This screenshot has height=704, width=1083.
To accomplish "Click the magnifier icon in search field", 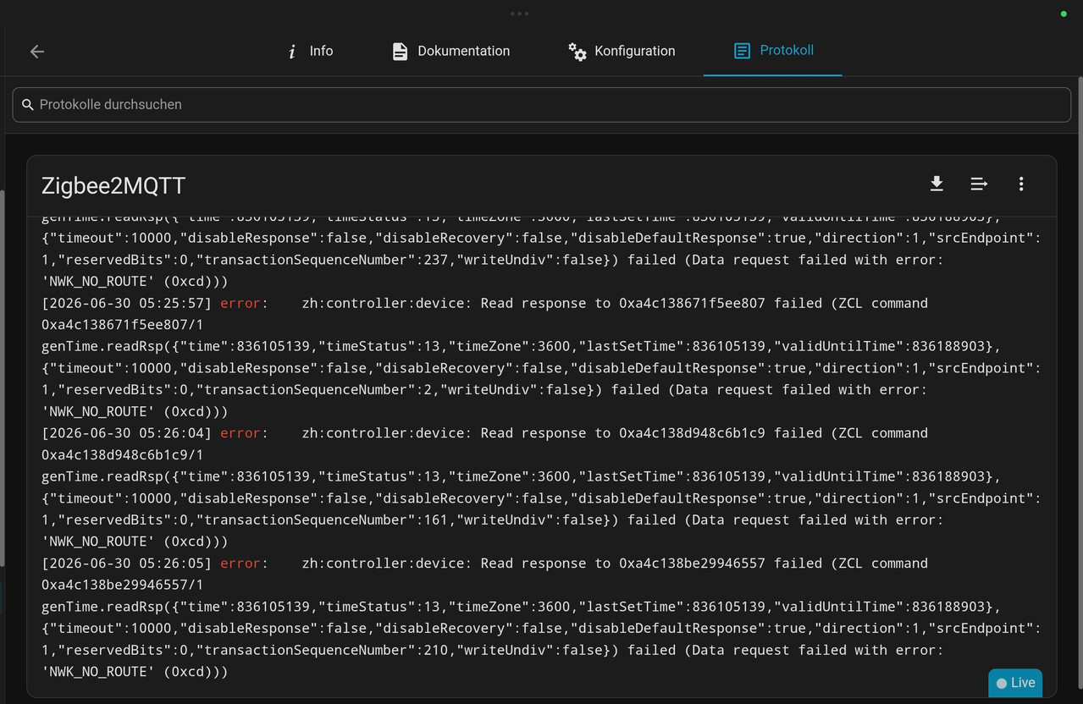I will click(28, 105).
